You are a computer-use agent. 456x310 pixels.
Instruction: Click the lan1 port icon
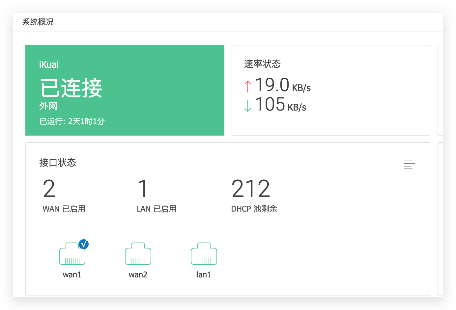pos(204,254)
